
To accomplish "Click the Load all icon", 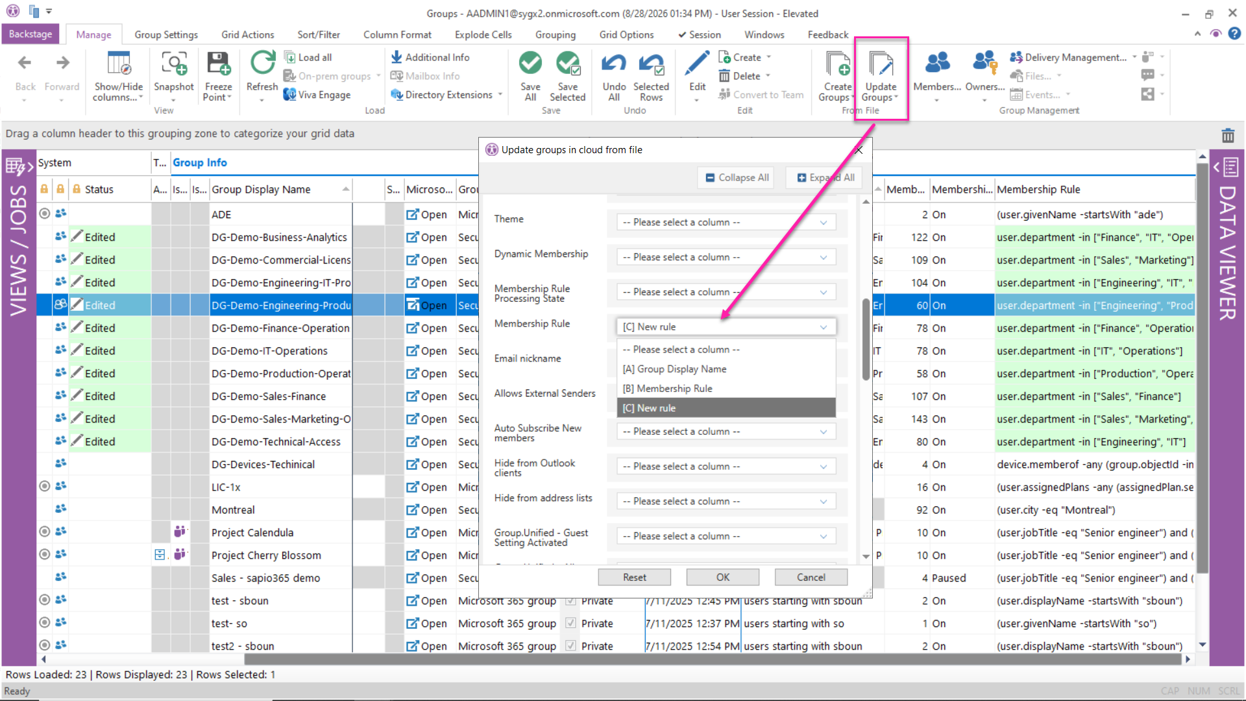I will tap(290, 57).
